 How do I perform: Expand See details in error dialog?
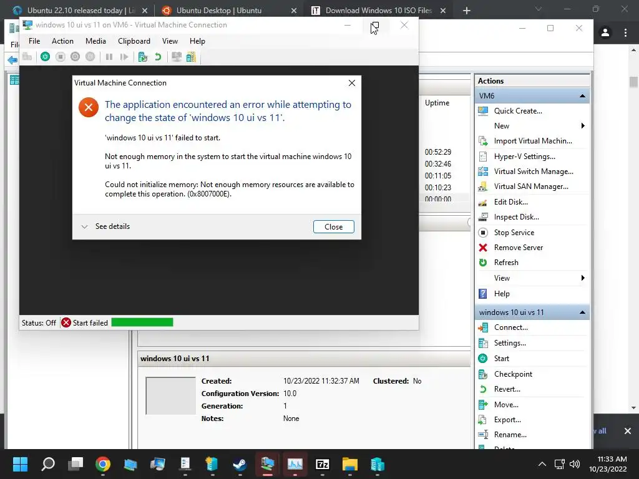tap(105, 226)
